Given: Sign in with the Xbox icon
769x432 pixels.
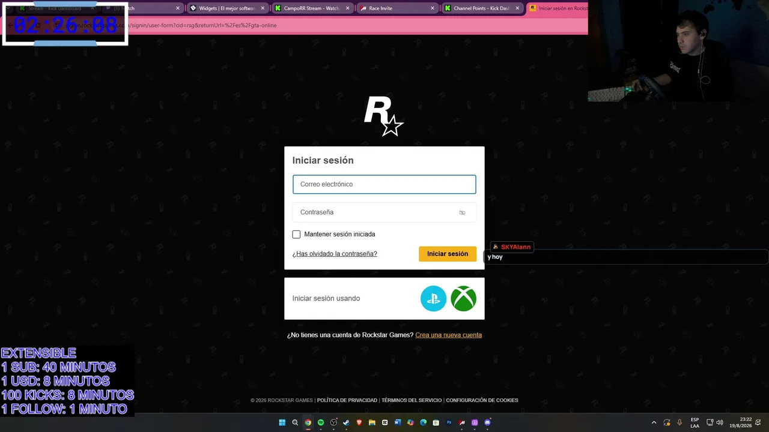Looking at the screenshot, I should coord(463,298).
